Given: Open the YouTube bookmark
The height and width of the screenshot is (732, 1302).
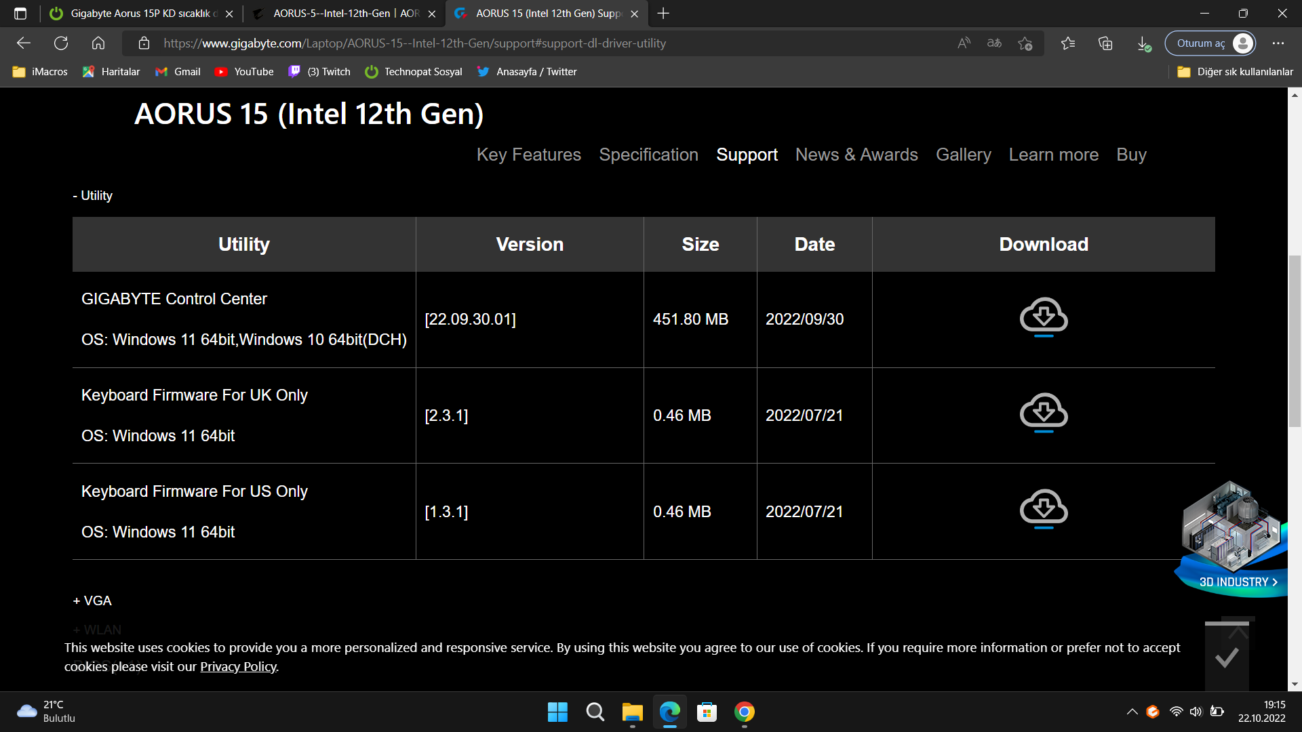Looking at the screenshot, I should tap(244, 72).
